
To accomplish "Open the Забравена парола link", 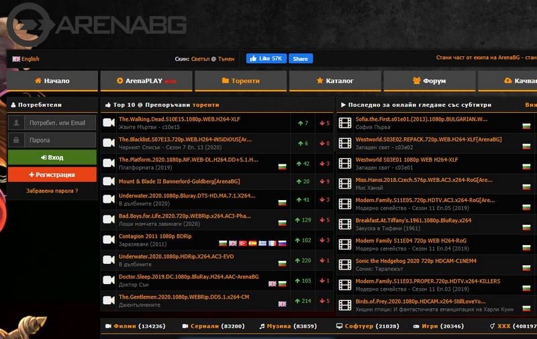I will tap(52, 191).
